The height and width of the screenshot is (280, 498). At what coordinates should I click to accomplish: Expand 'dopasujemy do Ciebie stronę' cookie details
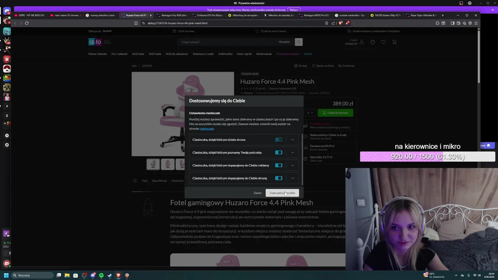(x=293, y=178)
